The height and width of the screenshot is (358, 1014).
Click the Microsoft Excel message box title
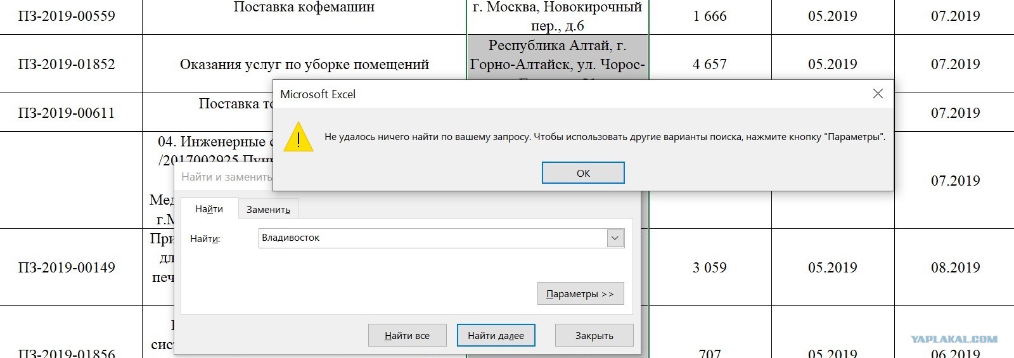point(318,94)
